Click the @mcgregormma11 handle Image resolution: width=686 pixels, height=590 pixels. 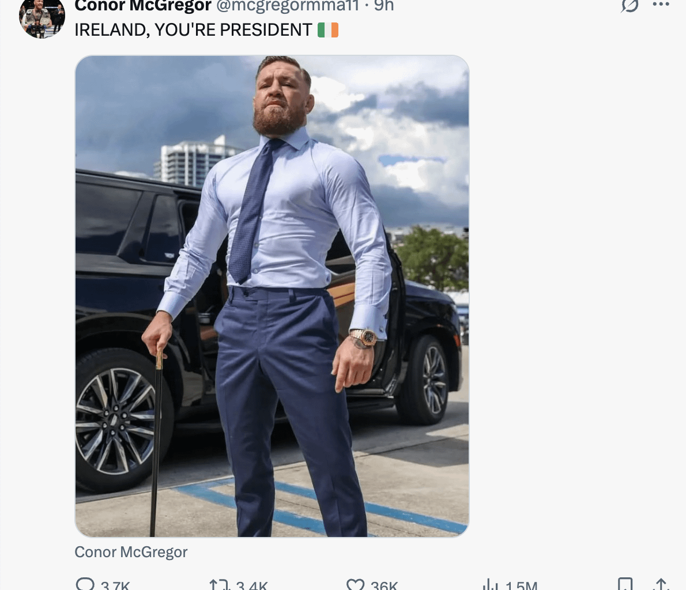(x=287, y=6)
